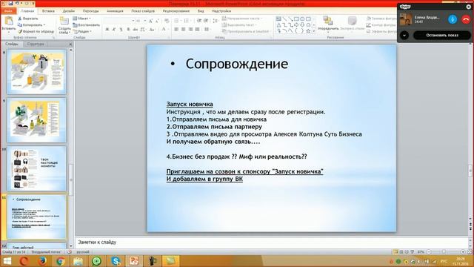Increase font size with the large A icon
The height and width of the screenshot is (267, 474).
click(x=150, y=21)
